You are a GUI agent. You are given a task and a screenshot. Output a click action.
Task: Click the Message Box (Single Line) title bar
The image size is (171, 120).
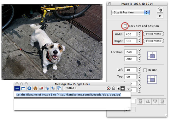point(72,84)
